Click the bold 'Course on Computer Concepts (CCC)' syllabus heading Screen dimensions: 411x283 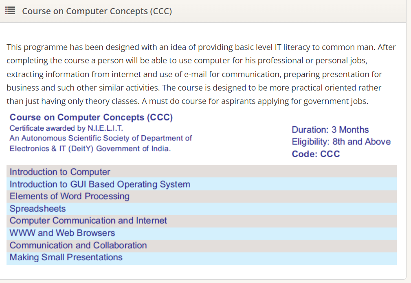pyautogui.click(x=91, y=117)
